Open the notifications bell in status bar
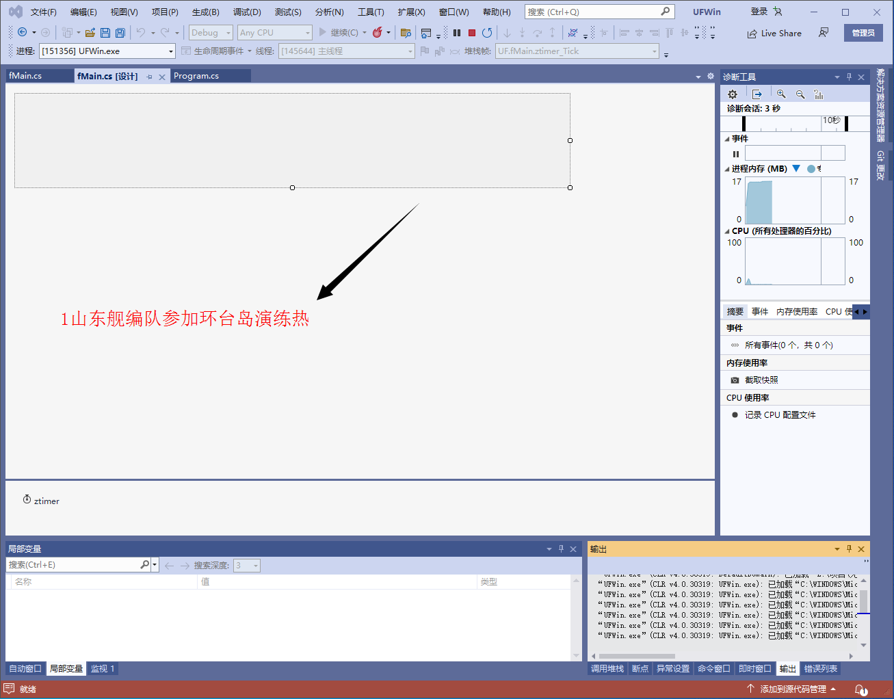Image resolution: width=894 pixels, height=699 pixels. point(860,689)
